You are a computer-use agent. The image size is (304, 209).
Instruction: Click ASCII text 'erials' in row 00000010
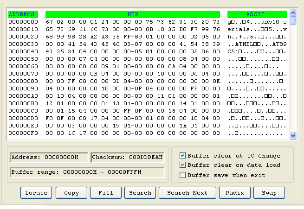coord(239,29)
